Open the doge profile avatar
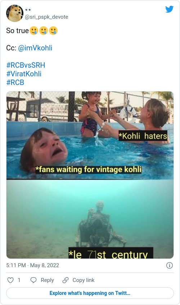The width and height of the screenshot is (180, 305). (x=15, y=13)
